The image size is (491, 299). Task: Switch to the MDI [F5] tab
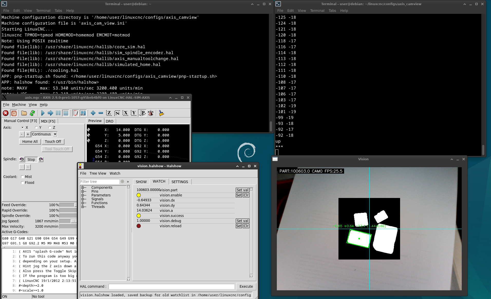(48, 121)
